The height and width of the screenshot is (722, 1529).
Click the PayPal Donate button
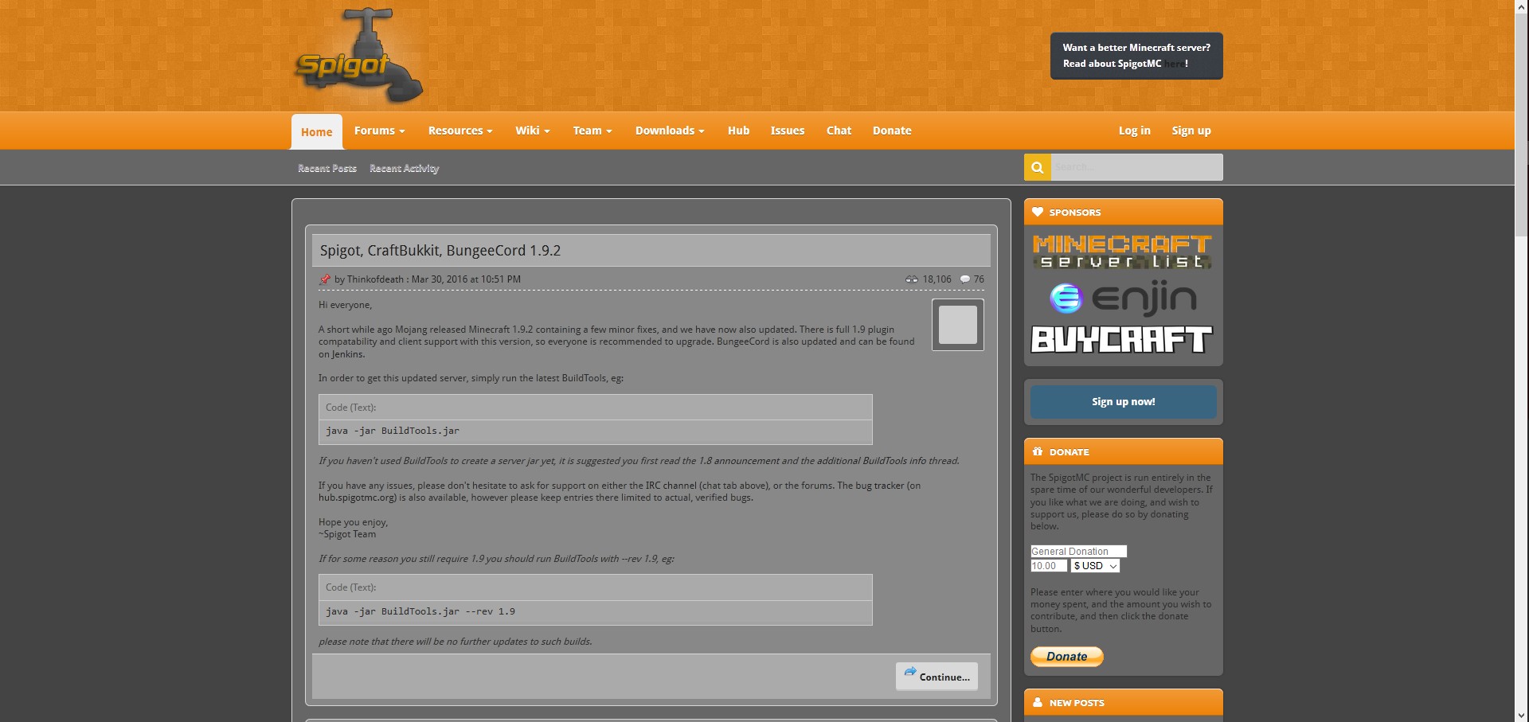click(1066, 656)
